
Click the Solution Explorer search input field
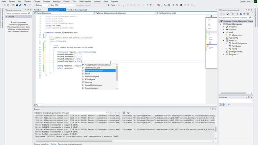pyautogui.click(x=233, y=17)
